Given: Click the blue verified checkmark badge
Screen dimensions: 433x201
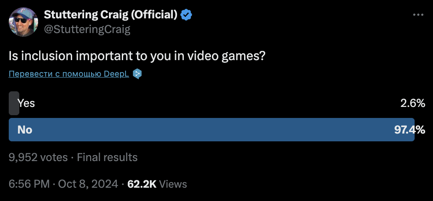Looking at the screenshot, I should coord(186,15).
